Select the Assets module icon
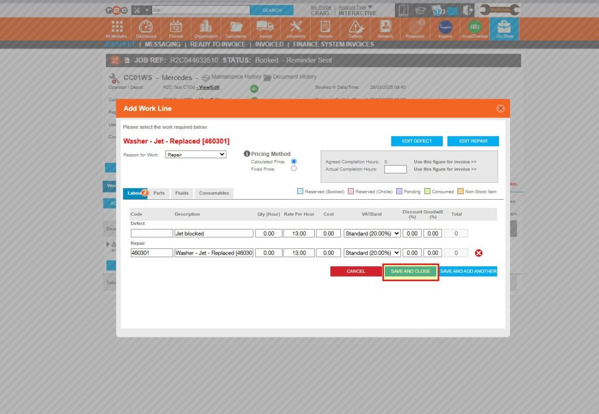599x414 pixels. pyautogui.click(x=265, y=27)
